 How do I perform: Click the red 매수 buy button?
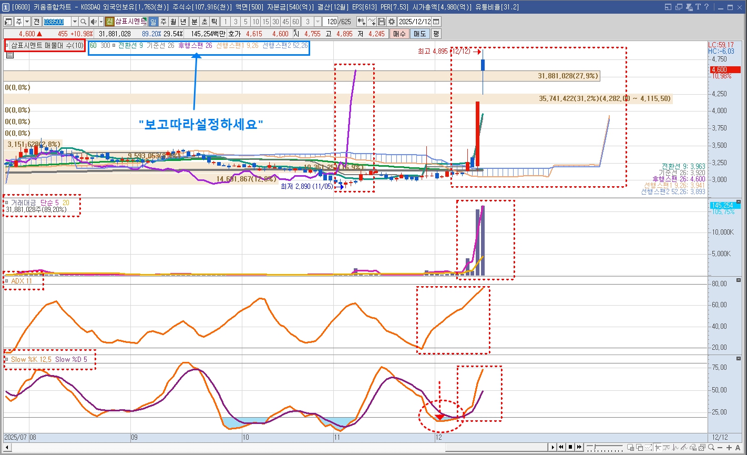click(x=400, y=33)
